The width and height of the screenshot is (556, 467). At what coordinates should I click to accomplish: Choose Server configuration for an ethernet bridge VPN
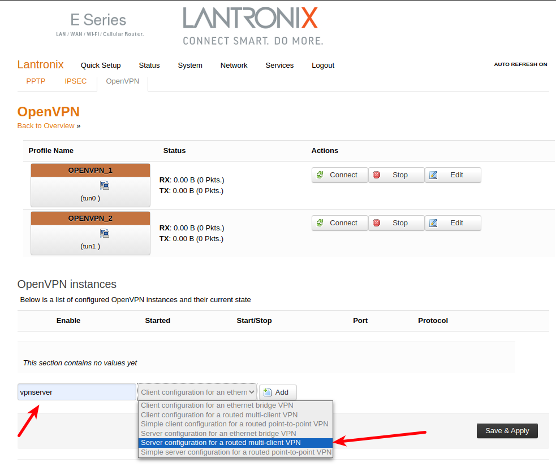(235, 433)
